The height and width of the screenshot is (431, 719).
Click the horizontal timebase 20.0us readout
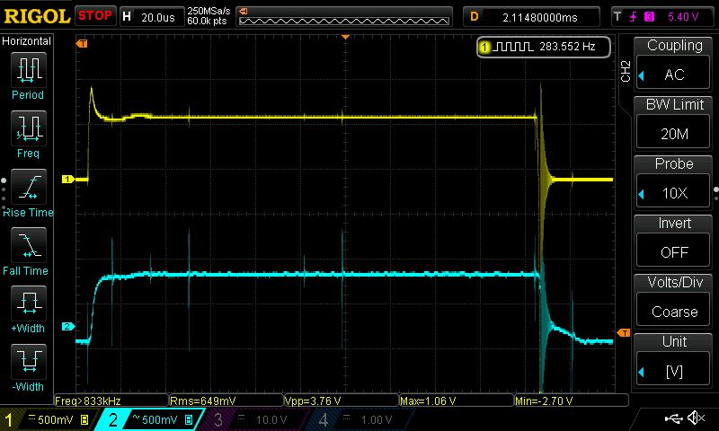pyautogui.click(x=152, y=17)
